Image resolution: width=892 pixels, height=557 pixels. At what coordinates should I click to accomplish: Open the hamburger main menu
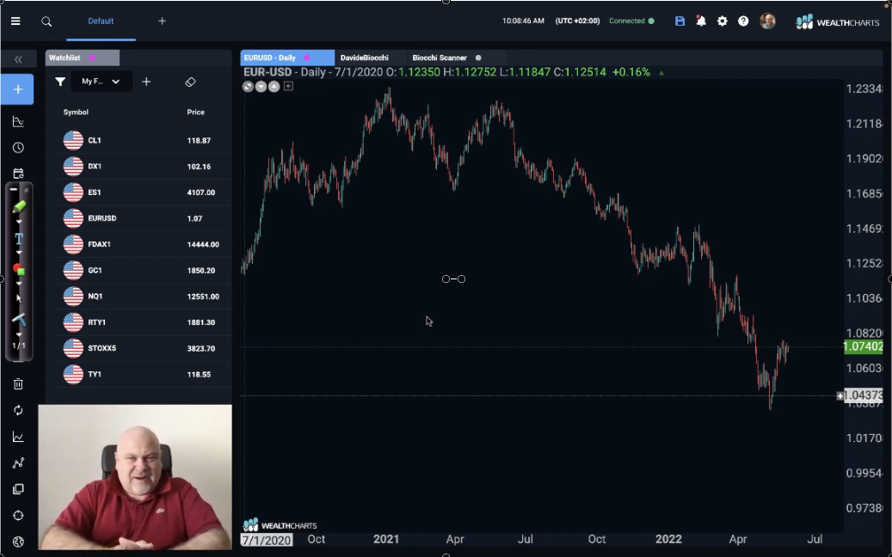point(15,21)
